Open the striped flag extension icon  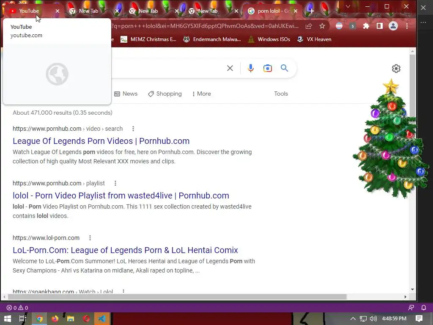pyautogui.click(x=339, y=26)
